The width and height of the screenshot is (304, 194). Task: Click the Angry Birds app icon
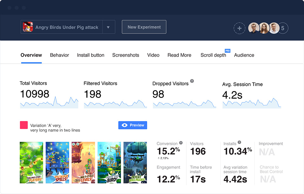coord(28,27)
